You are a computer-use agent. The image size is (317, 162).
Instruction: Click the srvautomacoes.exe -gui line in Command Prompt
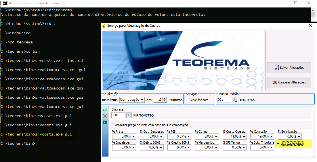(43, 70)
